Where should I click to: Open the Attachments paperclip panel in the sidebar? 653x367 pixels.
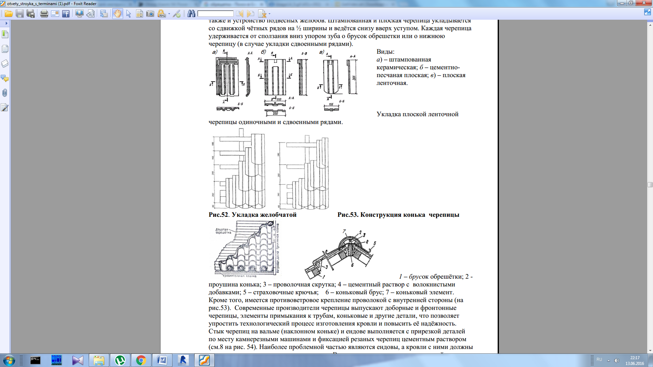tap(5, 93)
